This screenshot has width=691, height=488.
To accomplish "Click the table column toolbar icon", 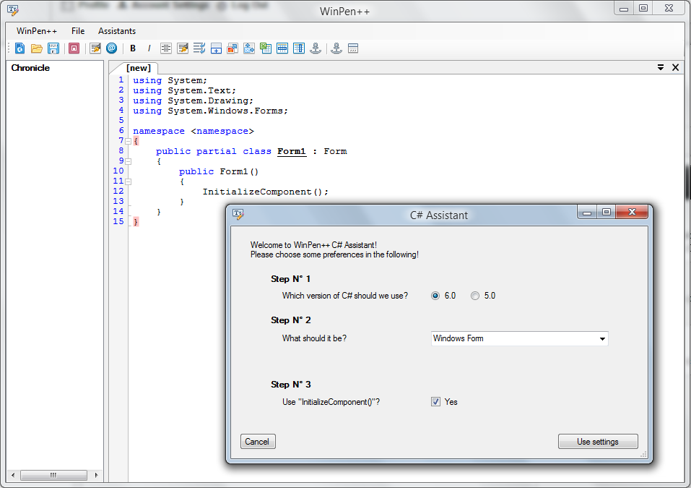I will click(299, 48).
